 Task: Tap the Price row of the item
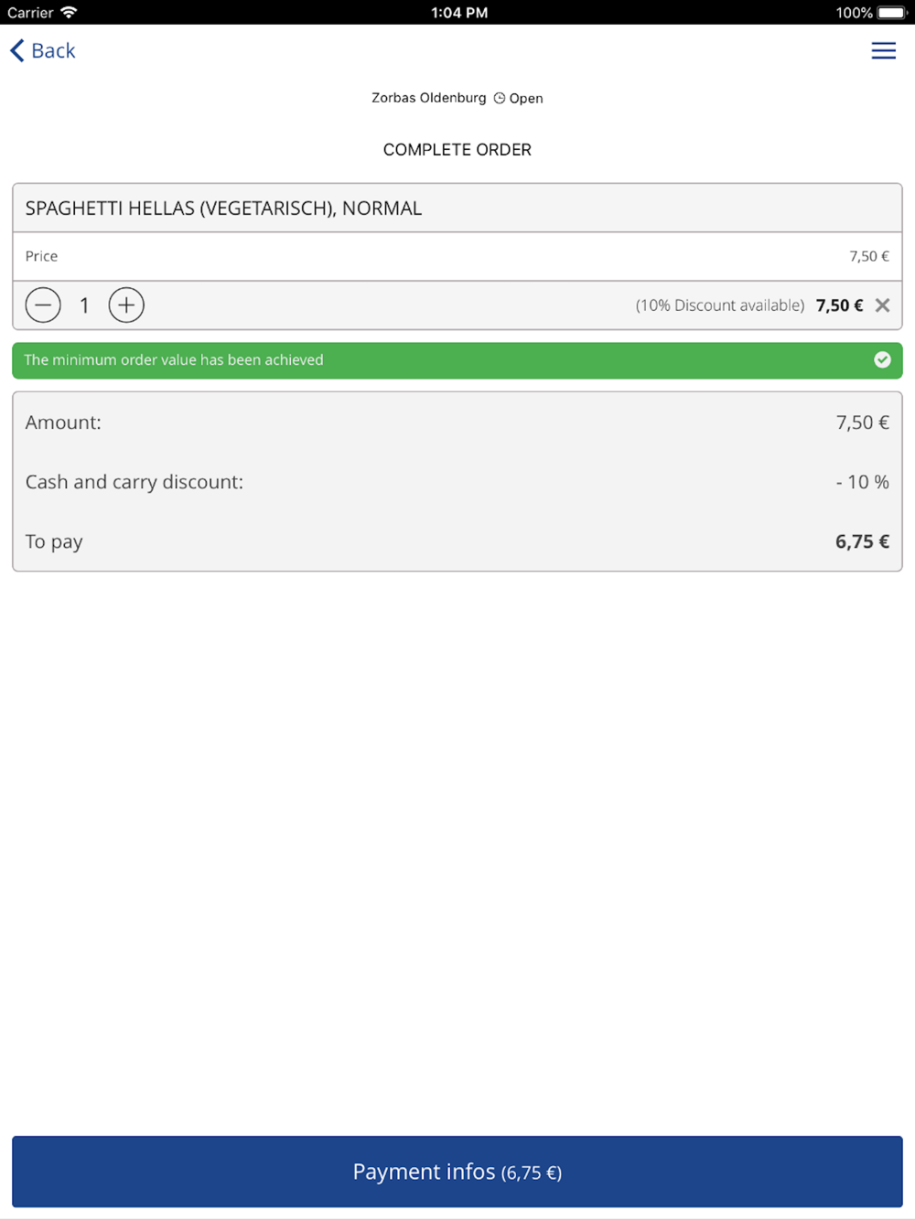click(x=457, y=256)
